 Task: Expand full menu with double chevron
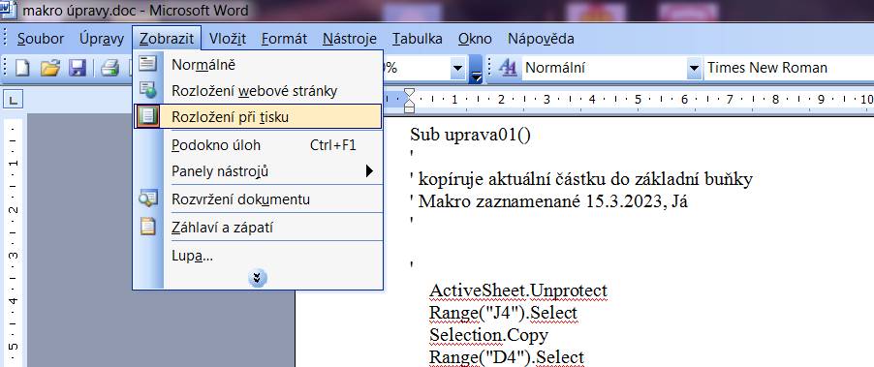point(257,279)
